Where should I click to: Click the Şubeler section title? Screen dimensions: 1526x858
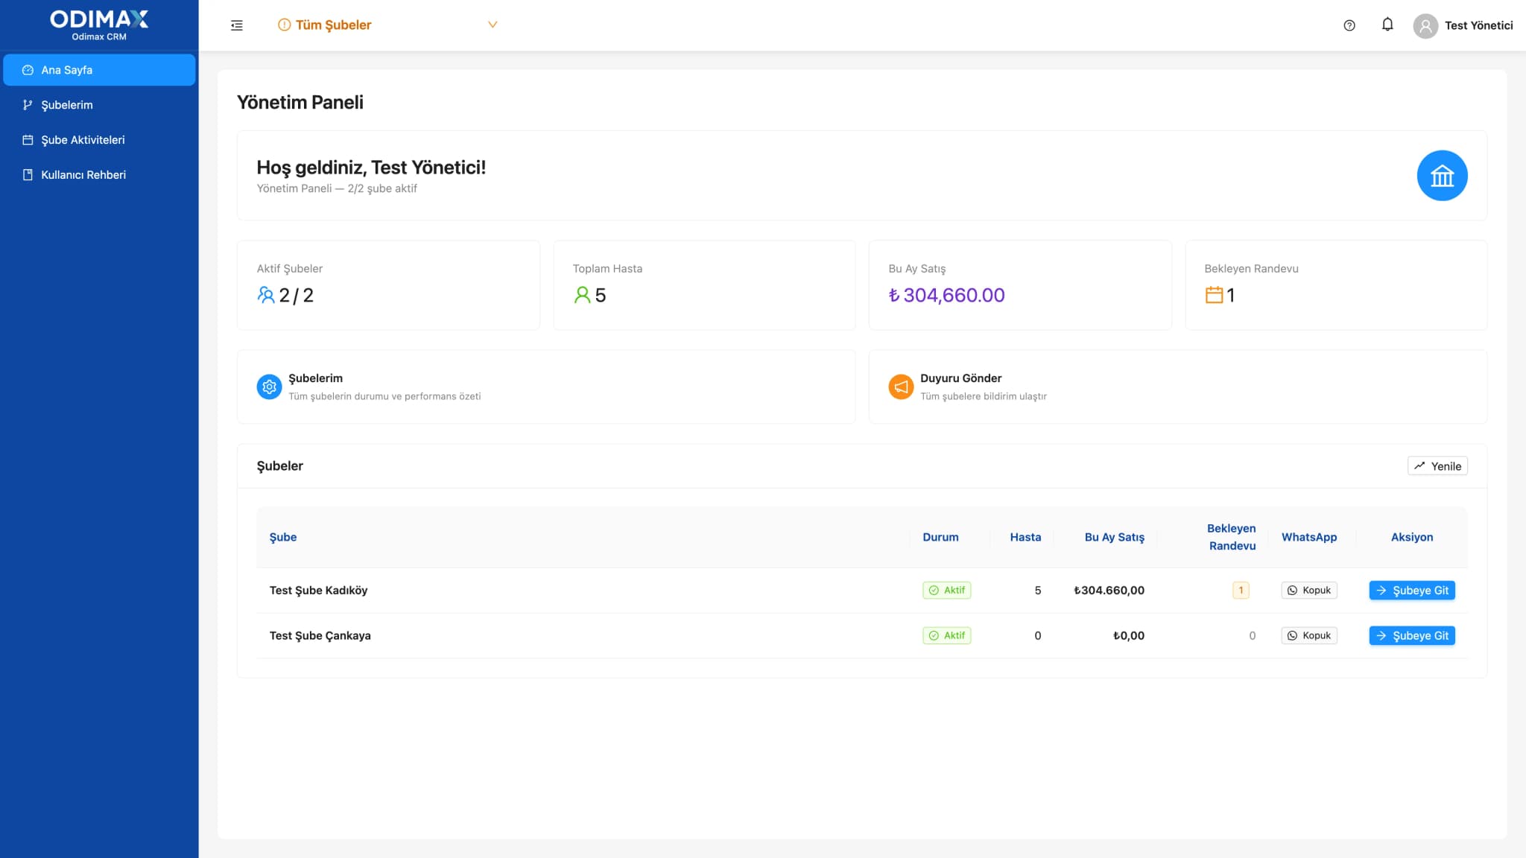pos(279,466)
